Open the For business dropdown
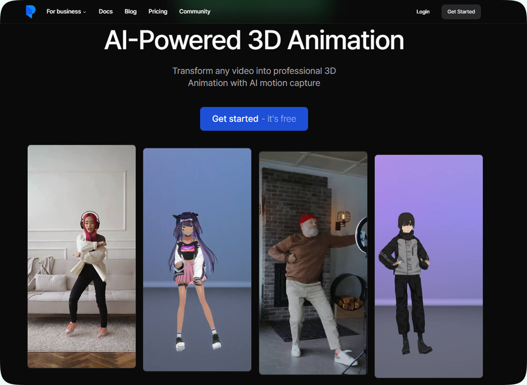This screenshot has height=385, width=527. click(x=63, y=11)
